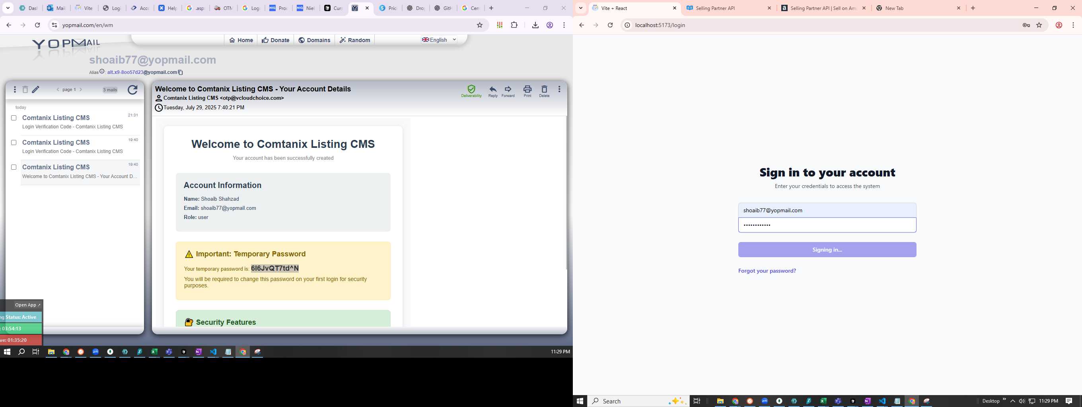Bookmark the yopmail page with the star

pos(480,25)
